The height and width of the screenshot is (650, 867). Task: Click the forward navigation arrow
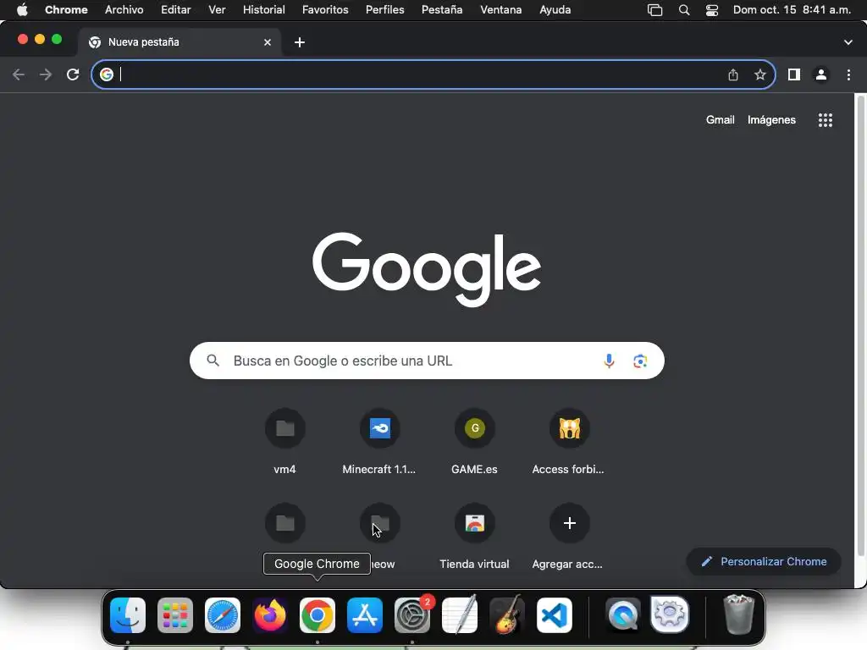pos(46,74)
